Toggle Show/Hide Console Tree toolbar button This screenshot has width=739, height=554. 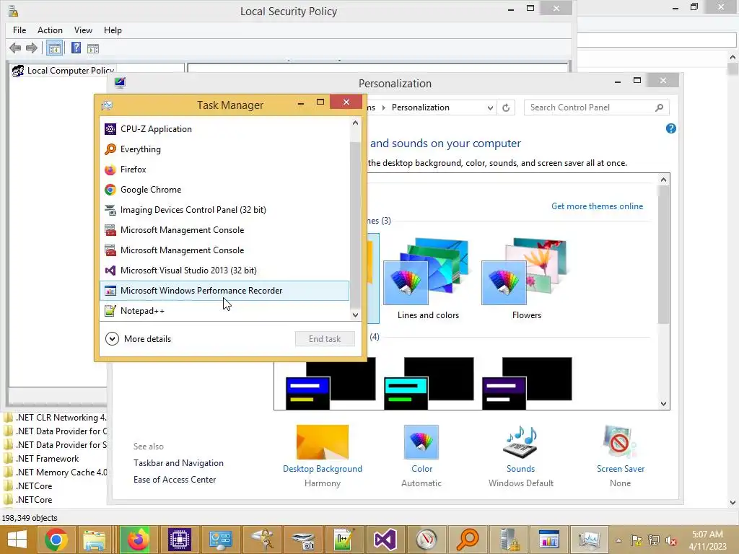click(54, 48)
